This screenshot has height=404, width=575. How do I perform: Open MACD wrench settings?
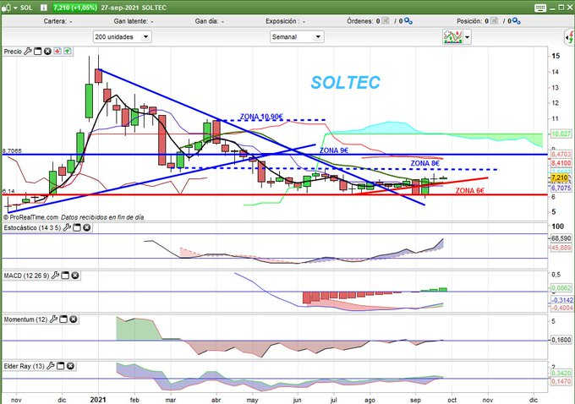point(55,276)
